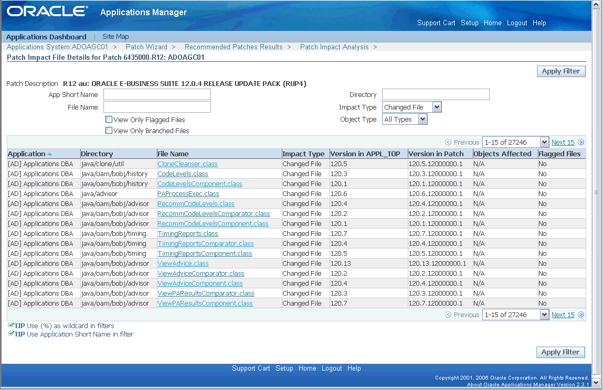Open RecommCodeLevels.class file link
The width and height of the screenshot is (603, 390).
196,203
